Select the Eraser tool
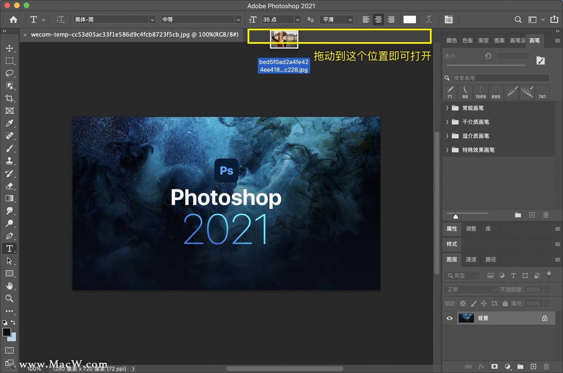Screen dimensions: 563x373 click(x=9, y=186)
